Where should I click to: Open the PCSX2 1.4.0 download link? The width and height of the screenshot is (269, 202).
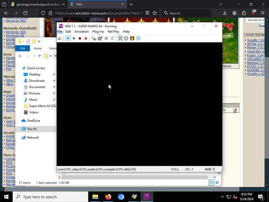tap(256, 66)
